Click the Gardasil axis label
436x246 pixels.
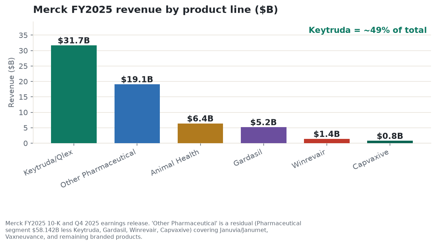248,157
